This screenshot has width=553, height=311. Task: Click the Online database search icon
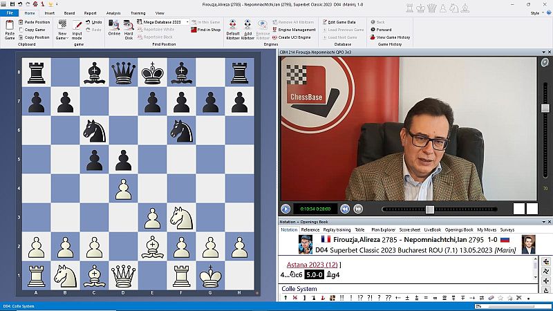(x=114, y=28)
